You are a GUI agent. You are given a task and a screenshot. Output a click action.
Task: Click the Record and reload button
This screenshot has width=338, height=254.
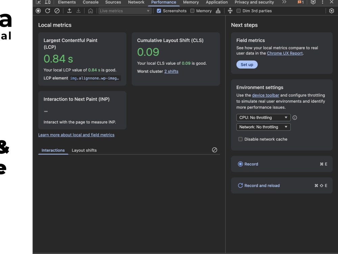tap(282, 186)
